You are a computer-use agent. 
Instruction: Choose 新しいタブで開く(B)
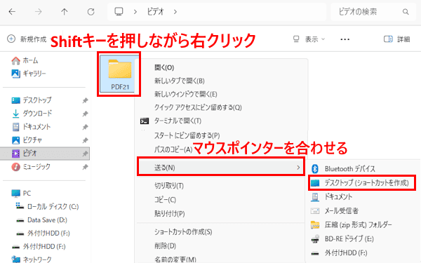180,81
